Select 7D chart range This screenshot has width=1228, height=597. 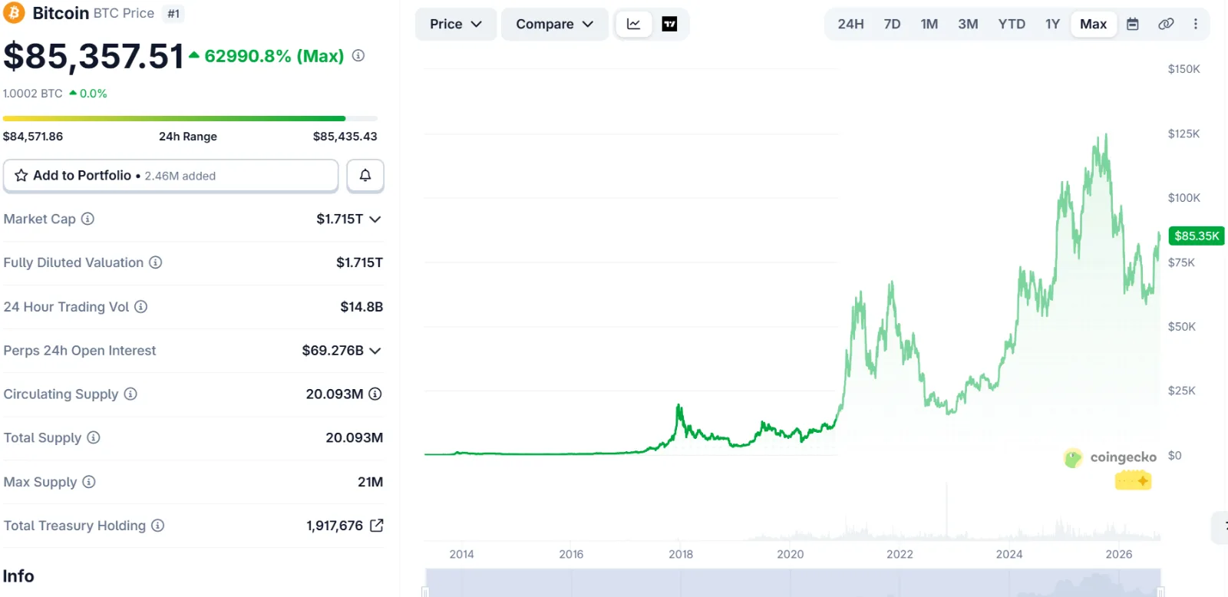coord(892,24)
